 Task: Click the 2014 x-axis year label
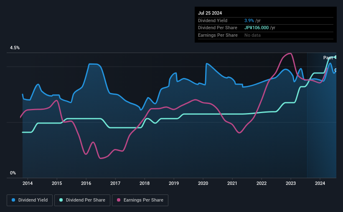[28, 183]
